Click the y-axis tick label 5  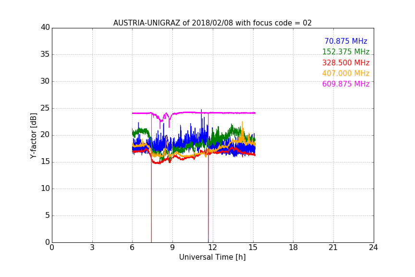[x=48, y=215]
